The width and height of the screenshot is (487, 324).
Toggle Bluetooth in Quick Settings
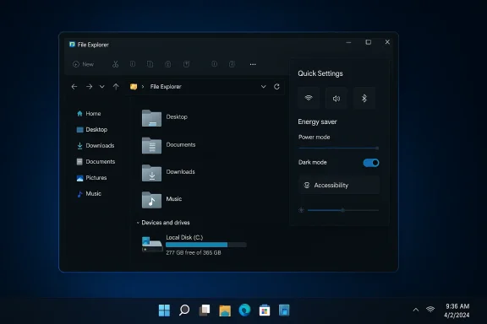pyautogui.click(x=364, y=98)
